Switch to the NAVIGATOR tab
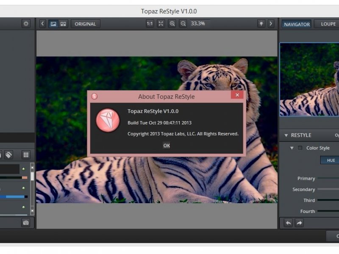 (x=297, y=24)
